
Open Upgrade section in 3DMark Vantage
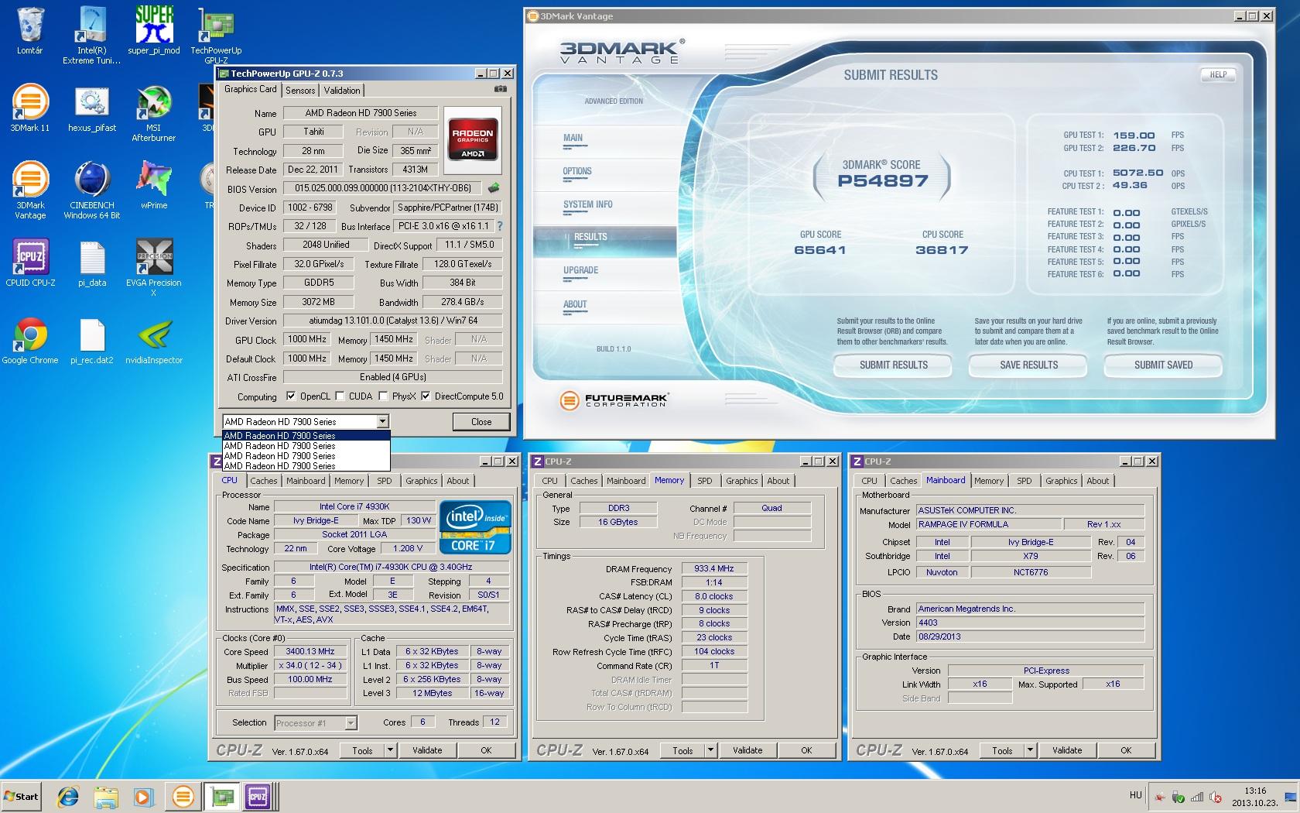(581, 270)
